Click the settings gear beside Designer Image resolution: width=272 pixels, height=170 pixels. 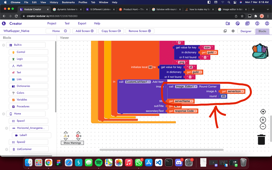233,31
